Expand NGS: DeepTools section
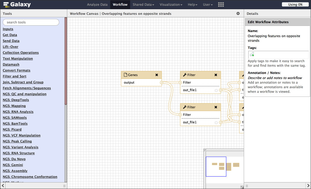Screen dimensions: 311x189 (x=16, y=100)
